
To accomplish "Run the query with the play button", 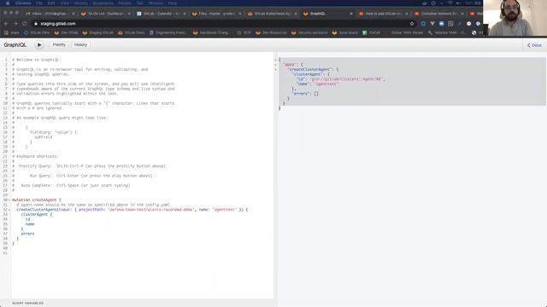I will (x=39, y=45).
